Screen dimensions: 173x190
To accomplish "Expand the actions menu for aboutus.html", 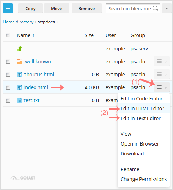I will [161, 74].
